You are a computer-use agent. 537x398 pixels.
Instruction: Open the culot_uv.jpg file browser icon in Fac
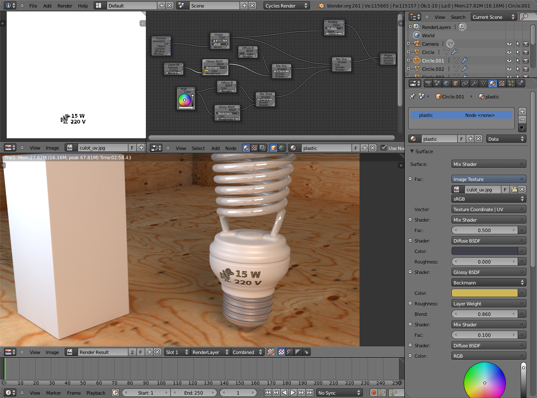click(514, 189)
